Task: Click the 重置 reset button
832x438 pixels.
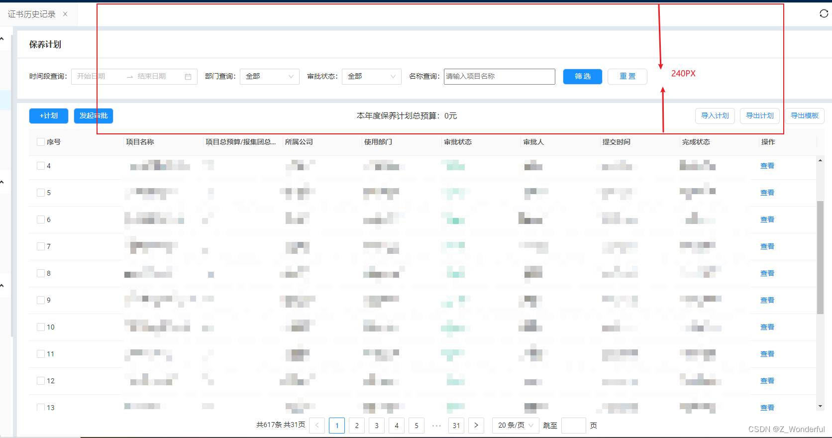Action: tap(627, 76)
